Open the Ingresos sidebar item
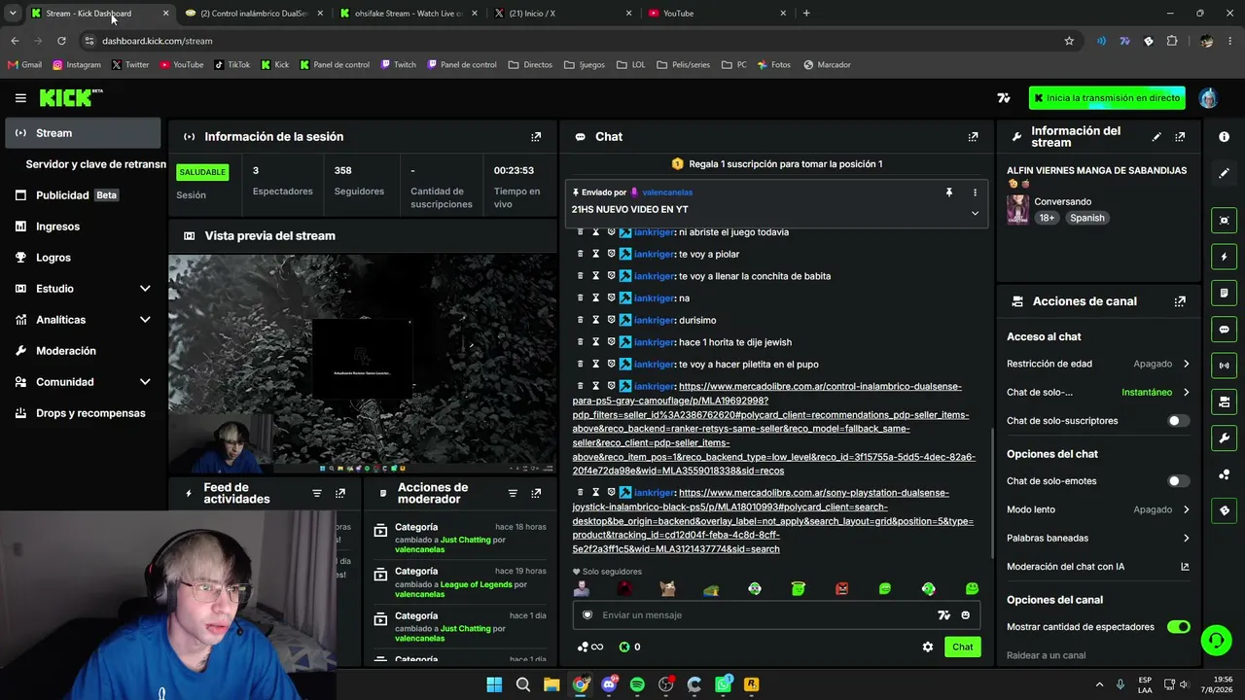Screen dimensions: 1245x700 (84, 227)
